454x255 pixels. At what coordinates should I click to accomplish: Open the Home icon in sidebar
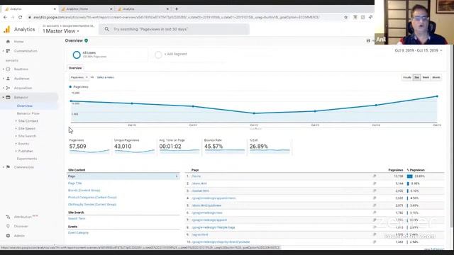point(8,41)
